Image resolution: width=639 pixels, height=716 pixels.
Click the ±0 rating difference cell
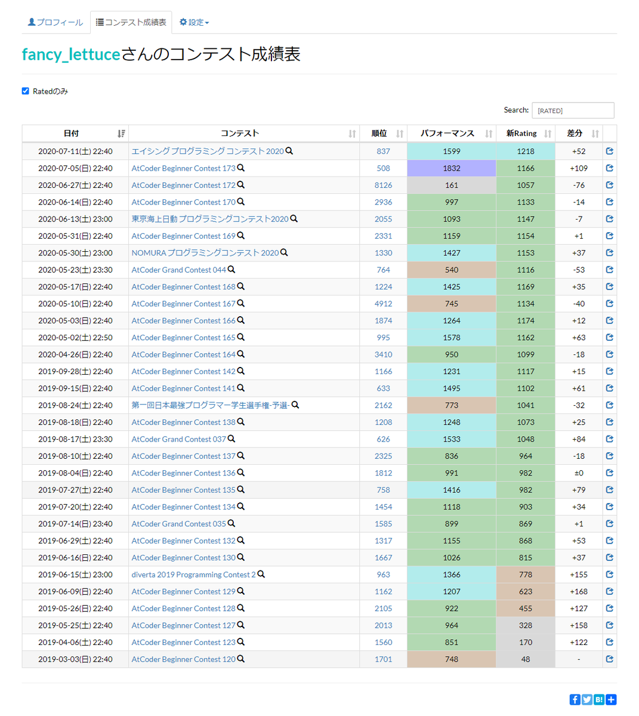(579, 473)
